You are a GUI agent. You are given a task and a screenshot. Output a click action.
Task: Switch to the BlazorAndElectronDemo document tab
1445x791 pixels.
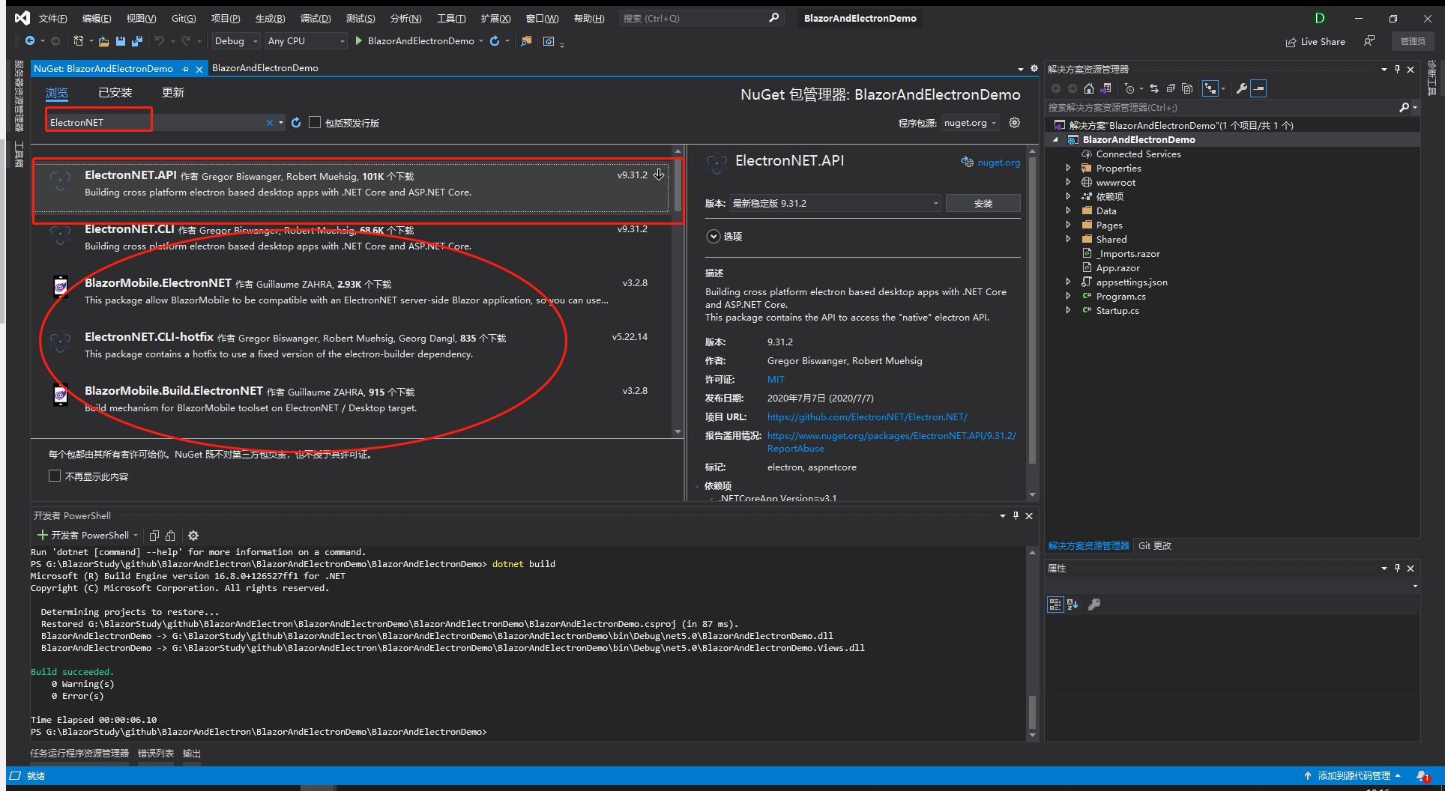click(x=265, y=68)
